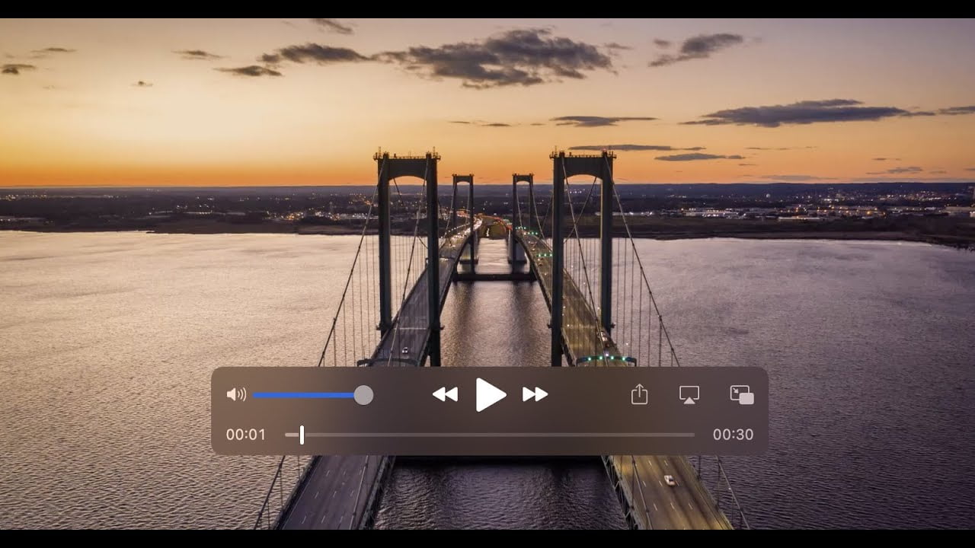Click the blue filled volume track
This screenshot has height=548, width=975.
point(303,395)
